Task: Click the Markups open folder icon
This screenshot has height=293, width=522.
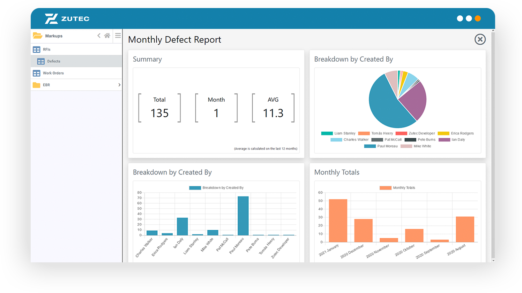Action: click(37, 36)
